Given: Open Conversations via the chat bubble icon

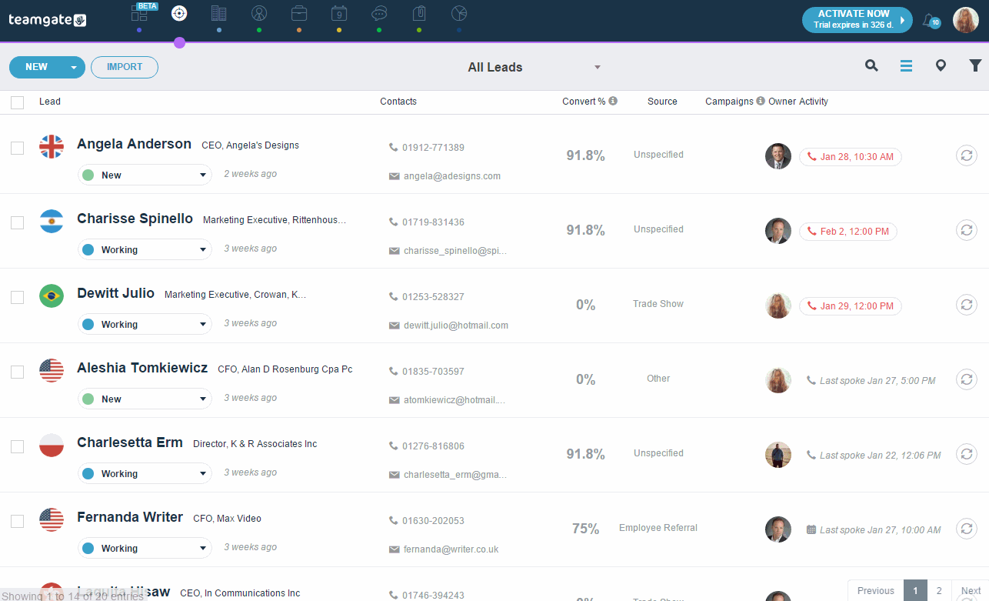Looking at the screenshot, I should pyautogui.click(x=379, y=14).
